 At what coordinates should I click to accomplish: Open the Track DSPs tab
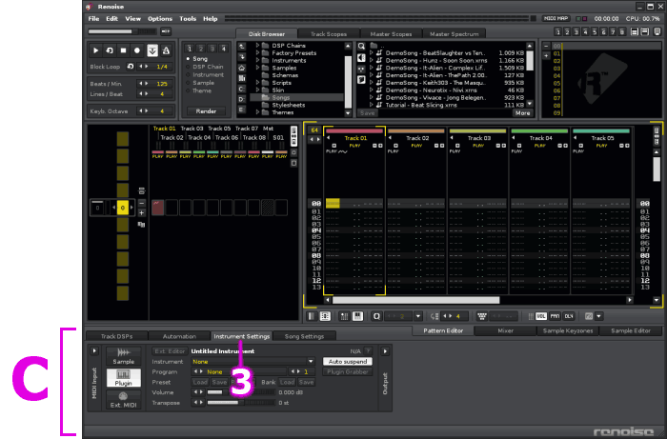[x=116, y=336]
